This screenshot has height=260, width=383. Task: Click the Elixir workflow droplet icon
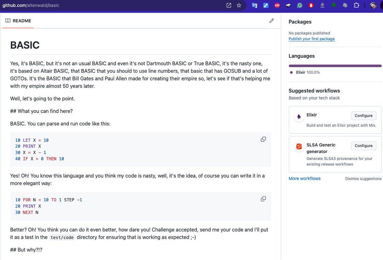pyautogui.click(x=299, y=117)
